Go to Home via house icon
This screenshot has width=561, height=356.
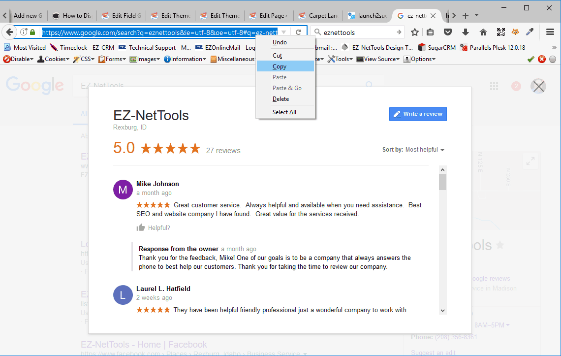click(x=483, y=32)
